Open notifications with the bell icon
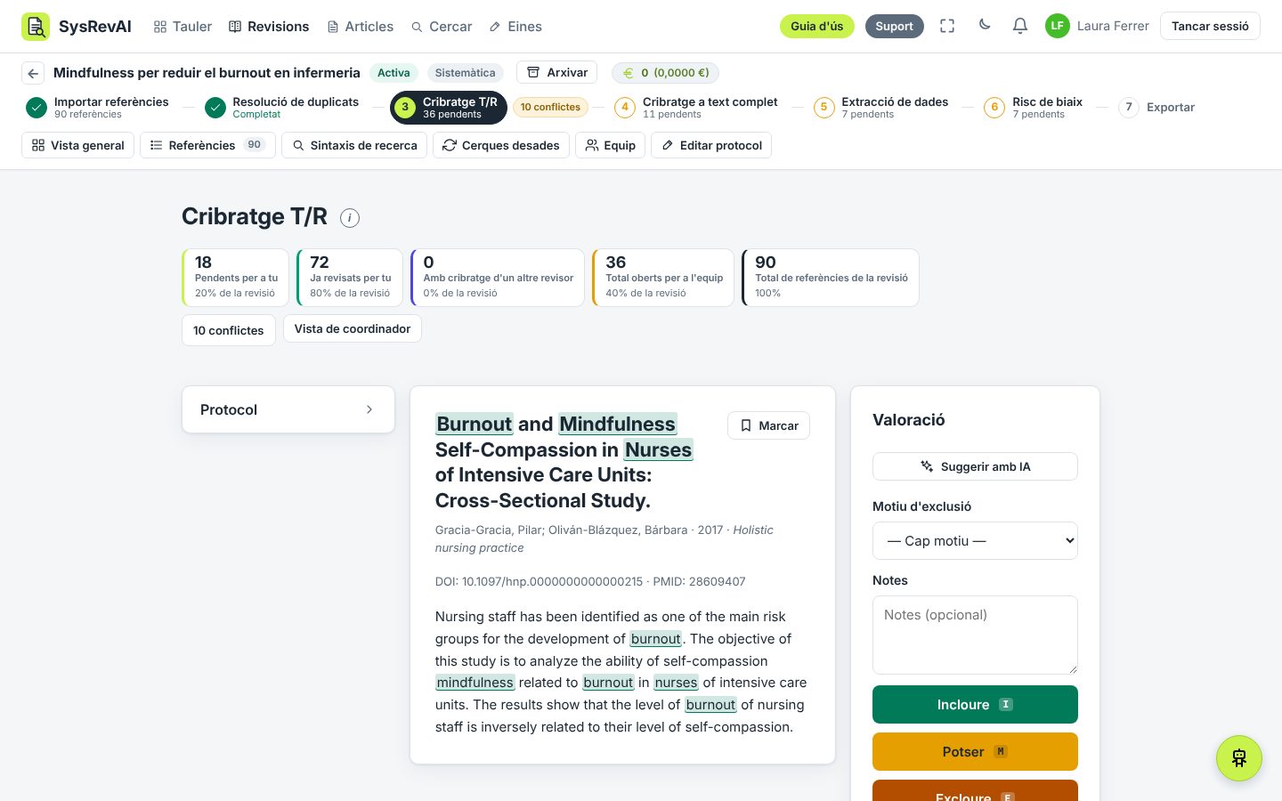 pos(1020,27)
